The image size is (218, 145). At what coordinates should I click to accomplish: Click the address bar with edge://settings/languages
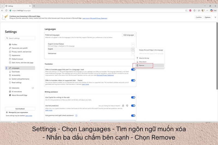click(x=97, y=10)
